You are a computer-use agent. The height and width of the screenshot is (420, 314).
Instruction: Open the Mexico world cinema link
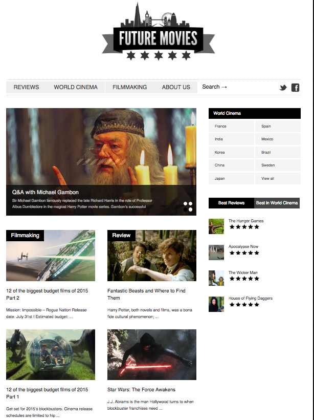pos(278,139)
